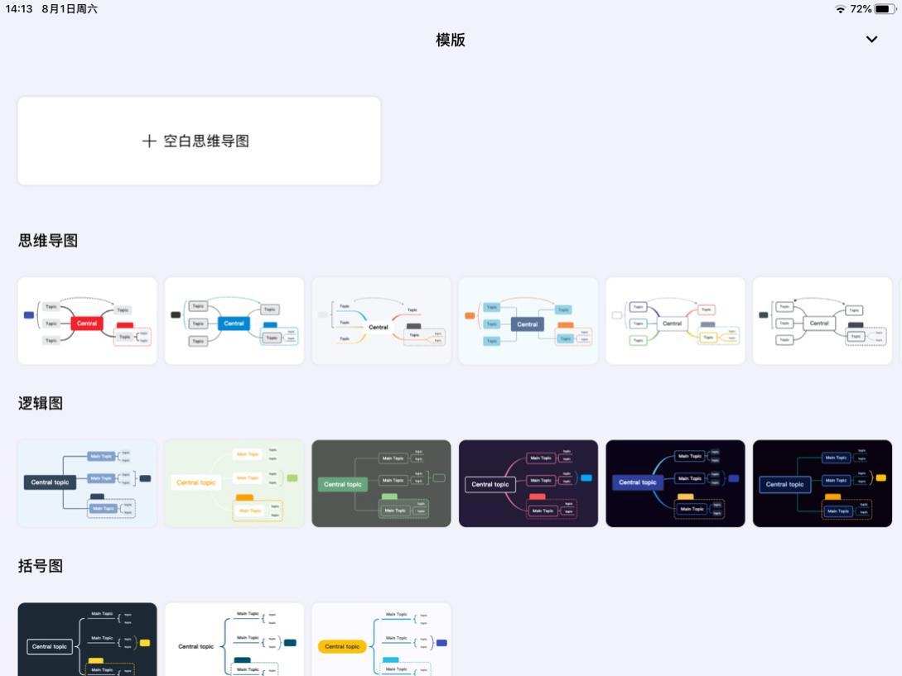Open the grey Central template with white background
Image resolution: width=902 pixels, height=676 pixels.
(381, 320)
